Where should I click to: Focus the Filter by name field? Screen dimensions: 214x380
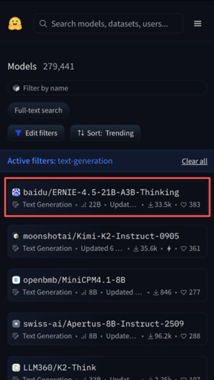click(x=108, y=88)
